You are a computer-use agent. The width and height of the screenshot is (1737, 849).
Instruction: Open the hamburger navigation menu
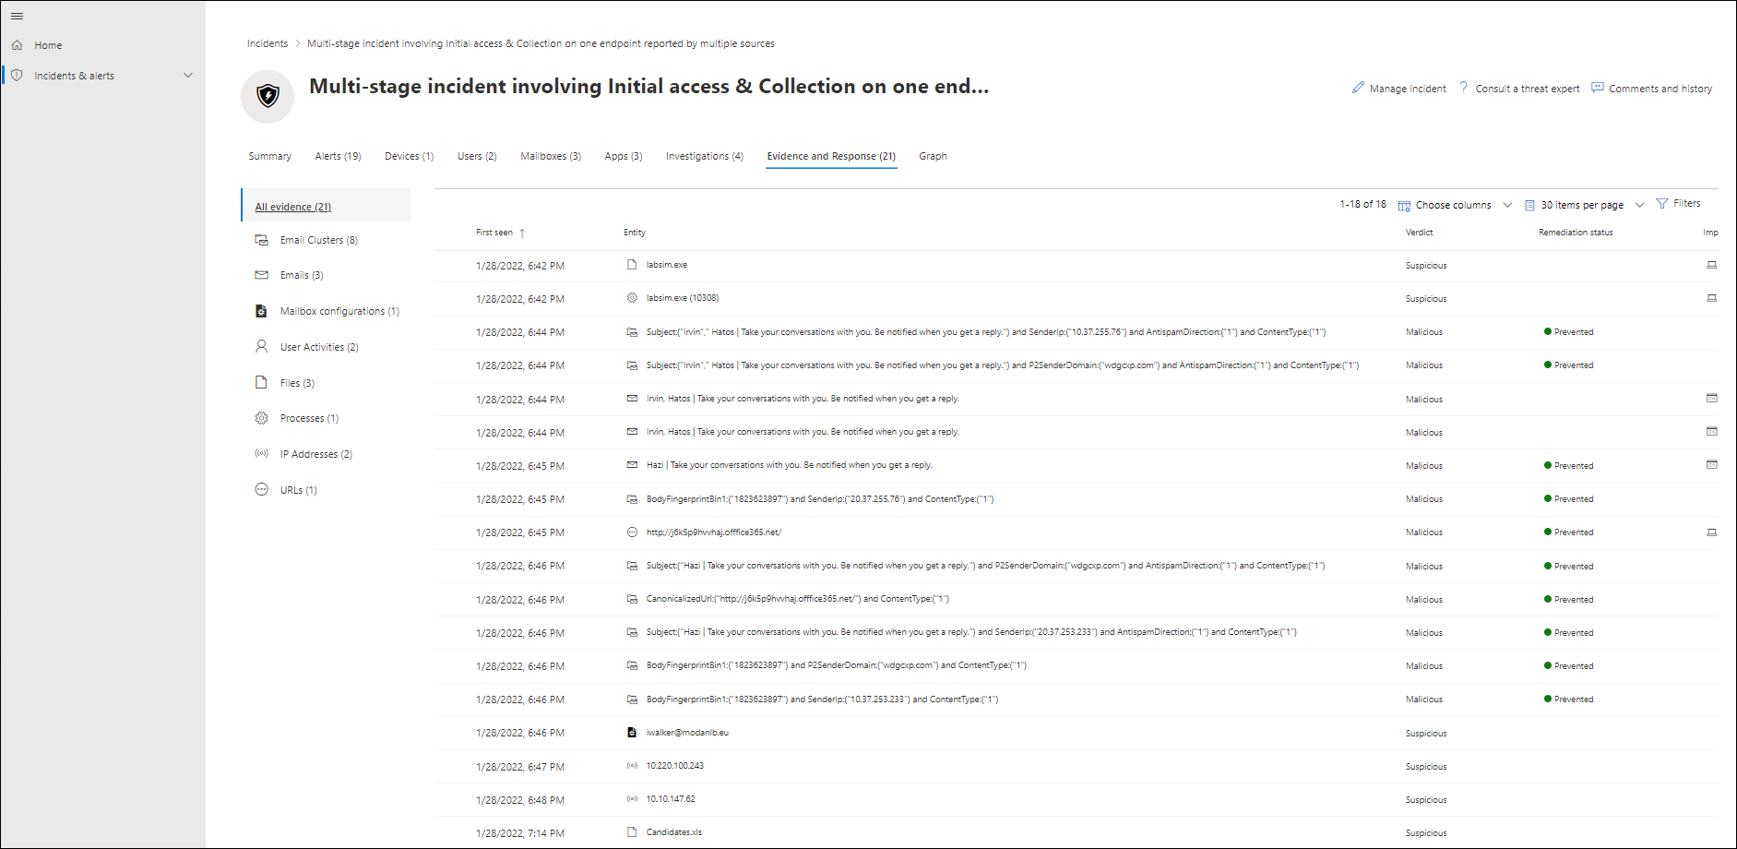tap(17, 16)
